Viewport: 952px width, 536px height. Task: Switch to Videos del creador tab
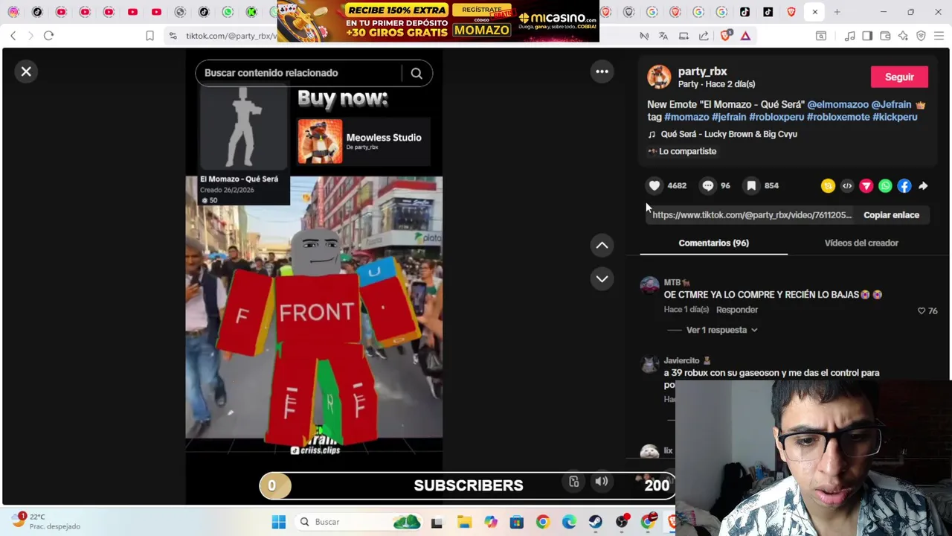pos(861,243)
